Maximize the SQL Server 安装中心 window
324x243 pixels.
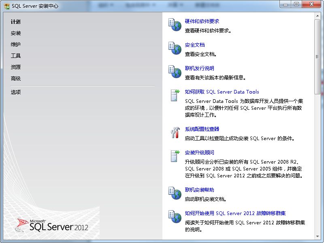click(296, 4)
